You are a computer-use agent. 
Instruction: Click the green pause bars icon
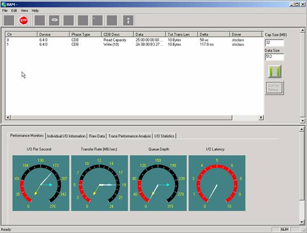[274, 71]
